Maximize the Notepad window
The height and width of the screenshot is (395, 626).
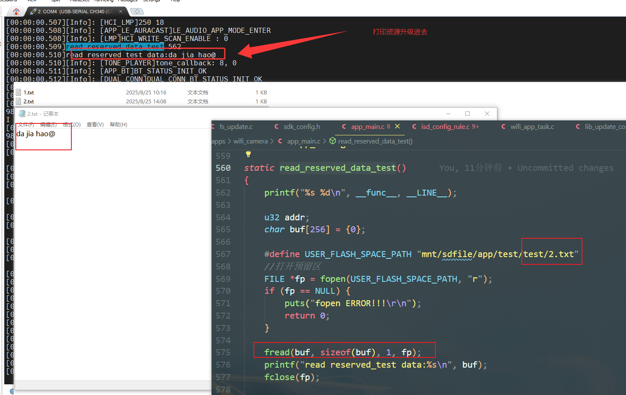[x=467, y=114]
